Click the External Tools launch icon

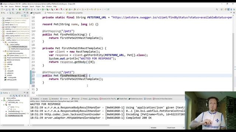click(52, 10)
